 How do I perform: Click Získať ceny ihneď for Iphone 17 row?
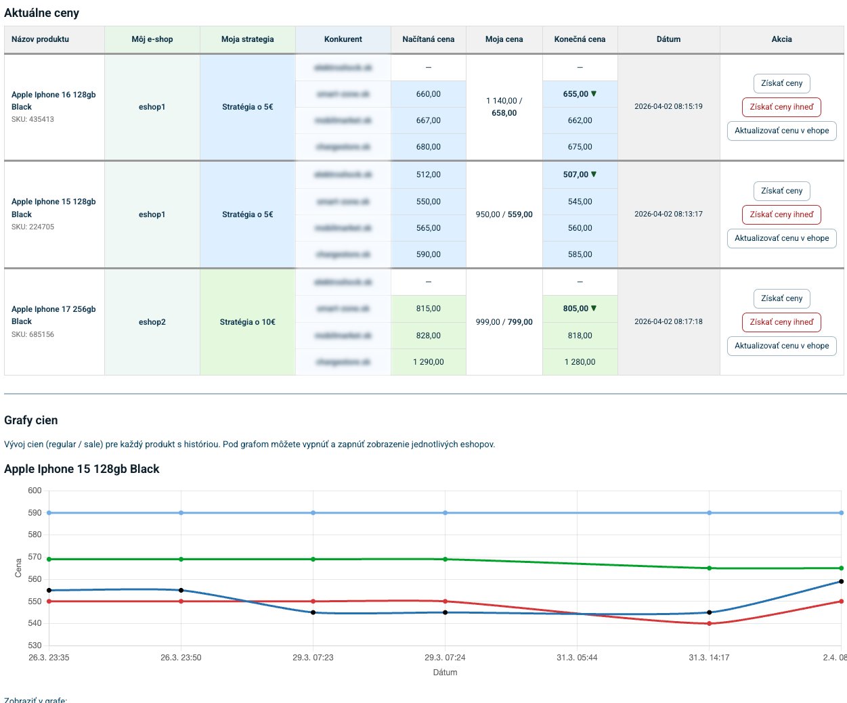pyautogui.click(x=781, y=322)
